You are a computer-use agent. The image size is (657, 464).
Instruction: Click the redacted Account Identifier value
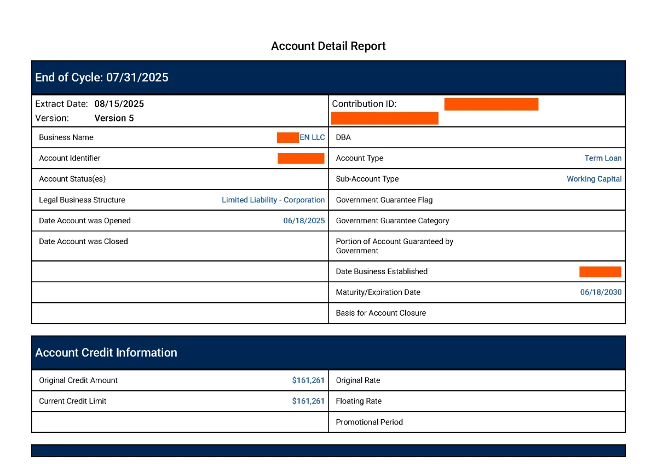click(x=301, y=159)
